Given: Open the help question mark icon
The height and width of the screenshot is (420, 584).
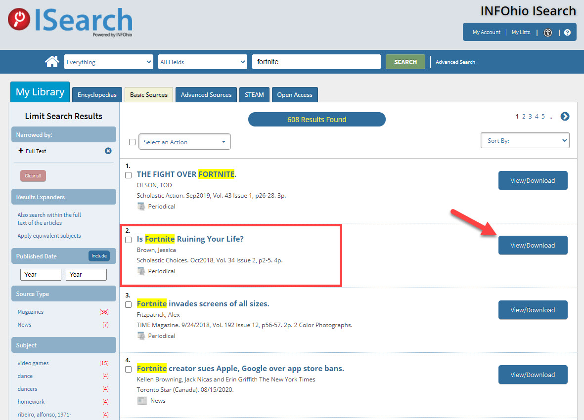Looking at the screenshot, I should pos(567,33).
